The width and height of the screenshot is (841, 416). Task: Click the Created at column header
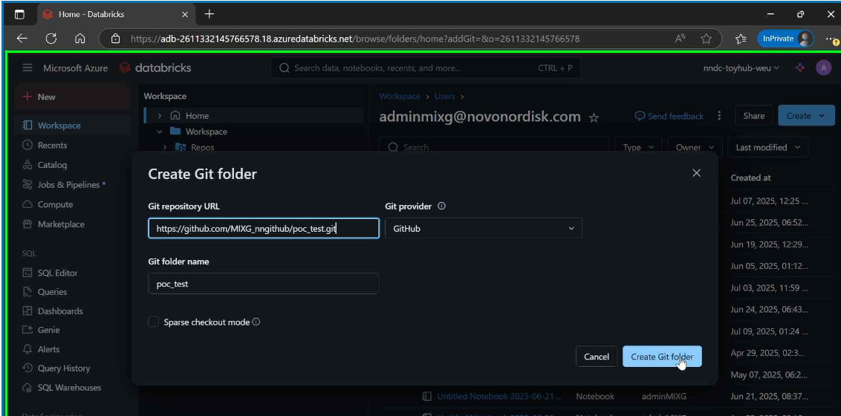tap(750, 178)
